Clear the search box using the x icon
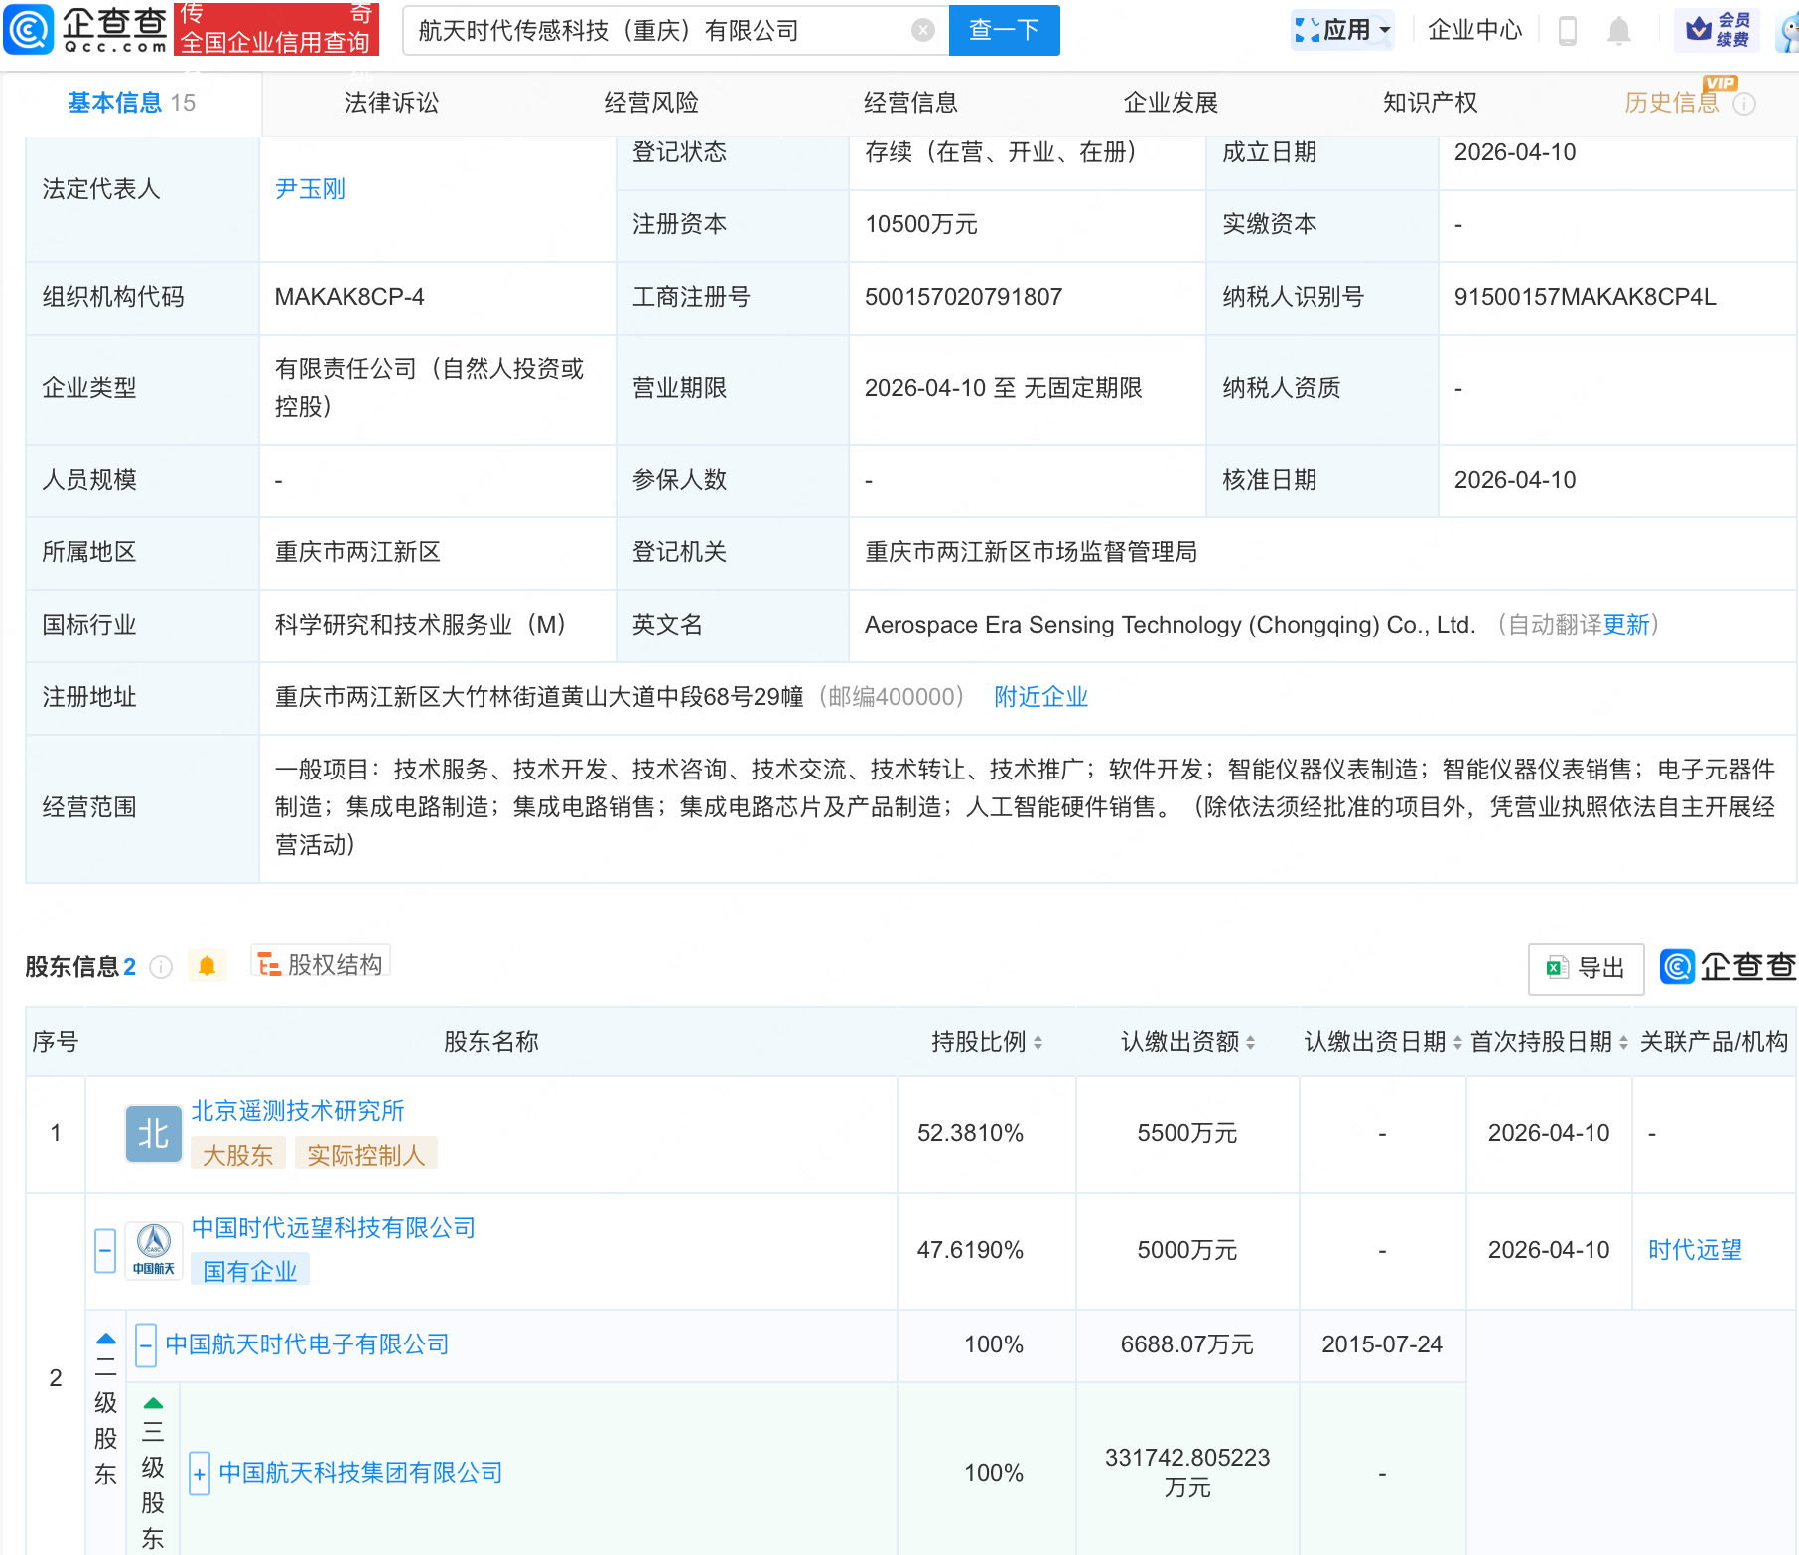1799x1555 pixels. tap(923, 30)
